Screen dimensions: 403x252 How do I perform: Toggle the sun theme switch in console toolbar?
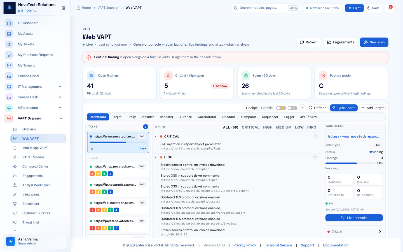[x=281, y=108]
